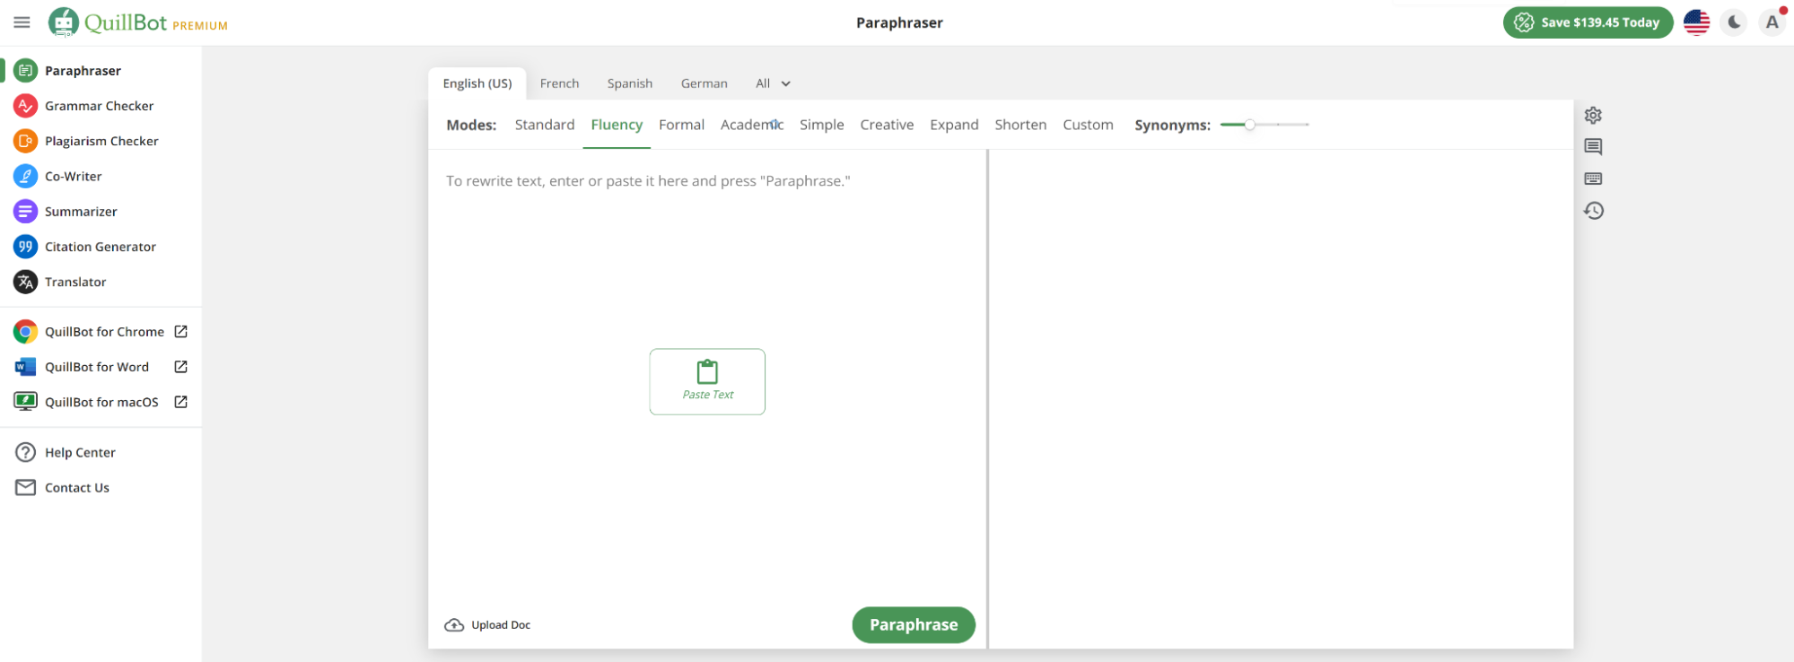Screen dimensions: 1794x662
Task: Click the Contact Us envelope icon
Action: tap(25, 487)
